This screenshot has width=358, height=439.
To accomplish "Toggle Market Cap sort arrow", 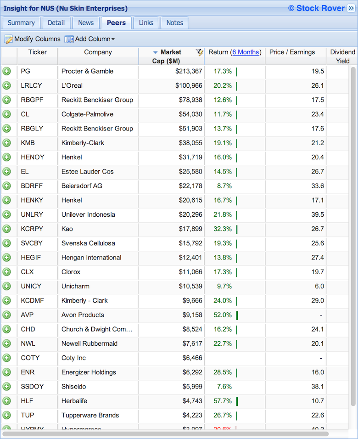I will coord(155,52).
